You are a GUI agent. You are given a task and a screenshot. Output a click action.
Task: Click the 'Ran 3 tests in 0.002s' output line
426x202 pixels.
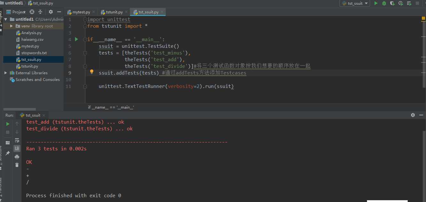point(56,148)
